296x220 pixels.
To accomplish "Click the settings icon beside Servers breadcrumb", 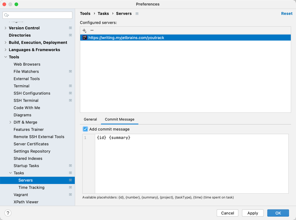I will [x=137, y=14].
